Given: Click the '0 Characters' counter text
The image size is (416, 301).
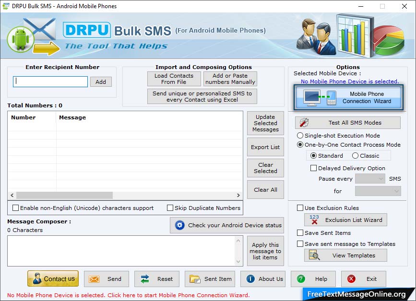Looking at the screenshot, I should click(x=25, y=230).
